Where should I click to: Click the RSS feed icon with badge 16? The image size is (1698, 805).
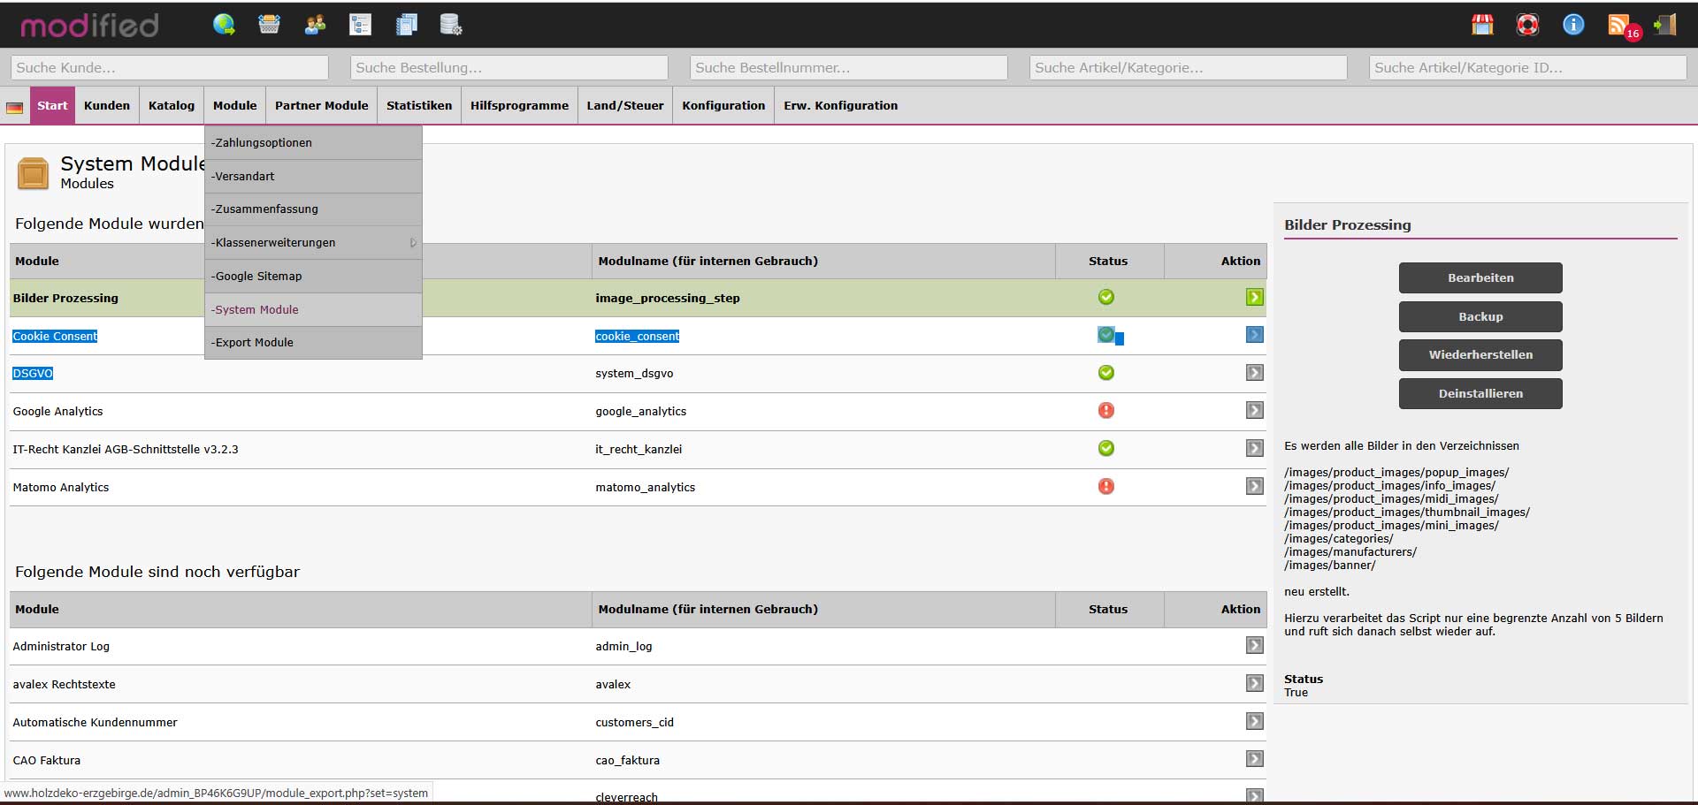(x=1620, y=26)
